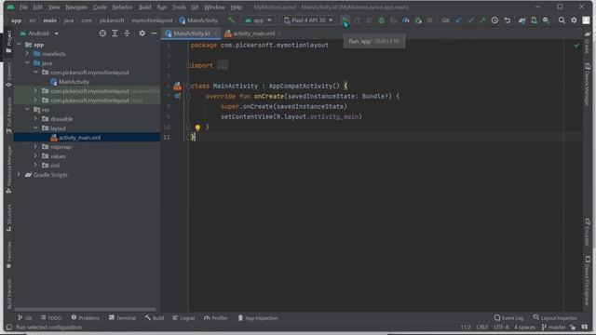596x335 pixels.
Task: Click Select Opened File target icon
Action: [102, 33]
